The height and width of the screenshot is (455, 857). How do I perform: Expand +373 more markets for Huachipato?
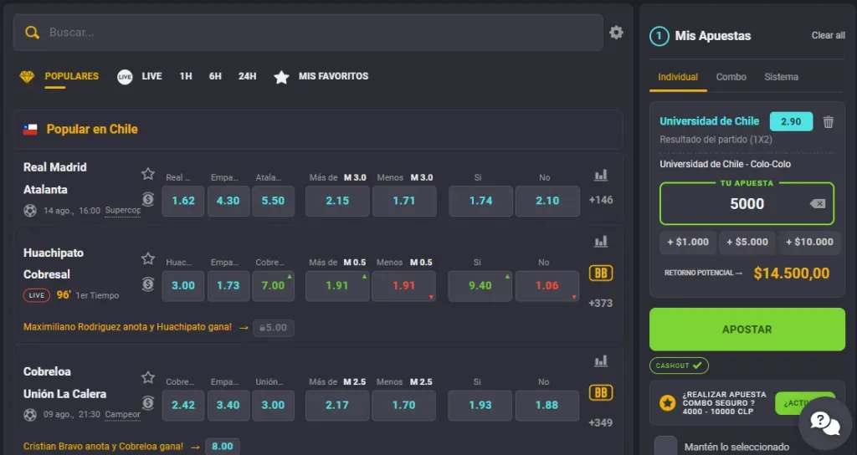coord(600,303)
